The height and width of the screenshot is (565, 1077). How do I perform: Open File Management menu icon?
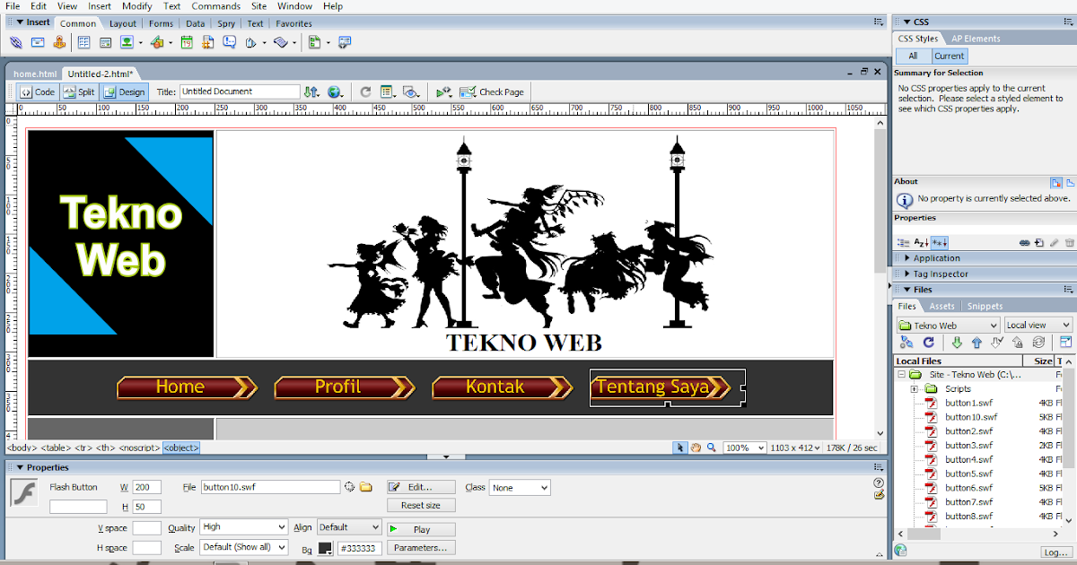coord(311,91)
